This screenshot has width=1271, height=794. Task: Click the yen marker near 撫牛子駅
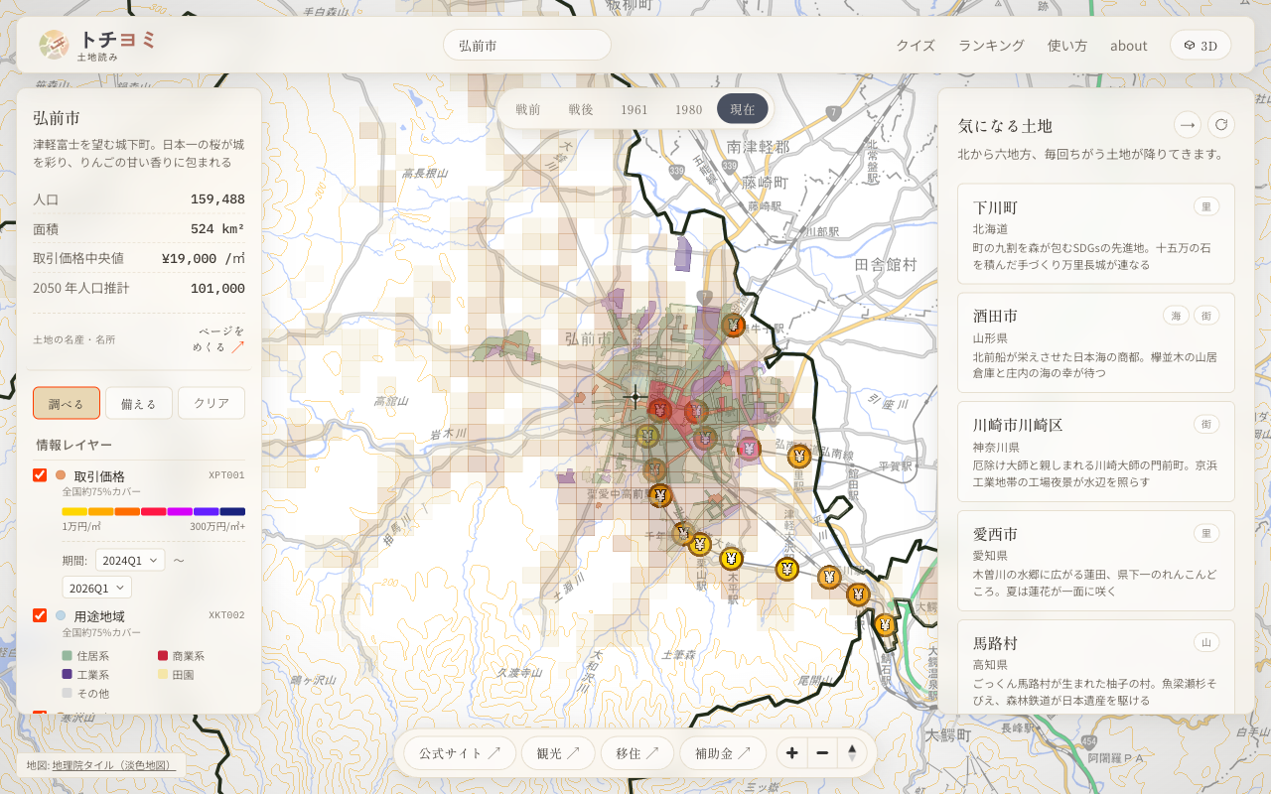tap(734, 325)
